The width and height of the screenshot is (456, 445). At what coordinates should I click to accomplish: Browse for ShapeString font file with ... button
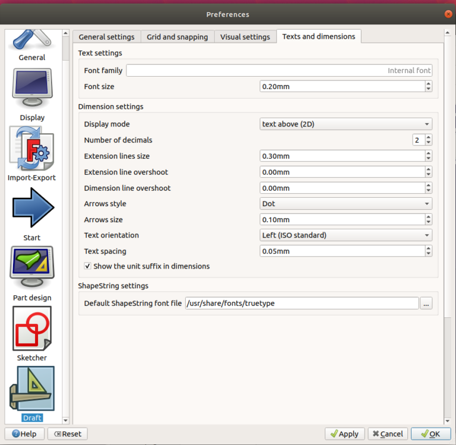[x=426, y=303]
